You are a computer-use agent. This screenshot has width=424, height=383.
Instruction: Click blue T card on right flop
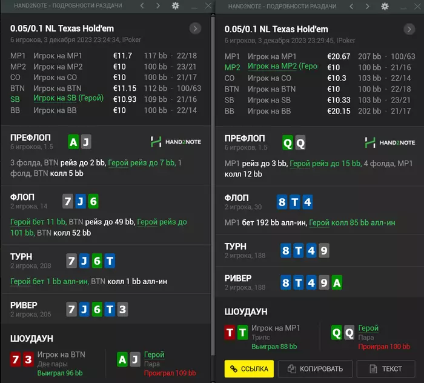point(295,202)
